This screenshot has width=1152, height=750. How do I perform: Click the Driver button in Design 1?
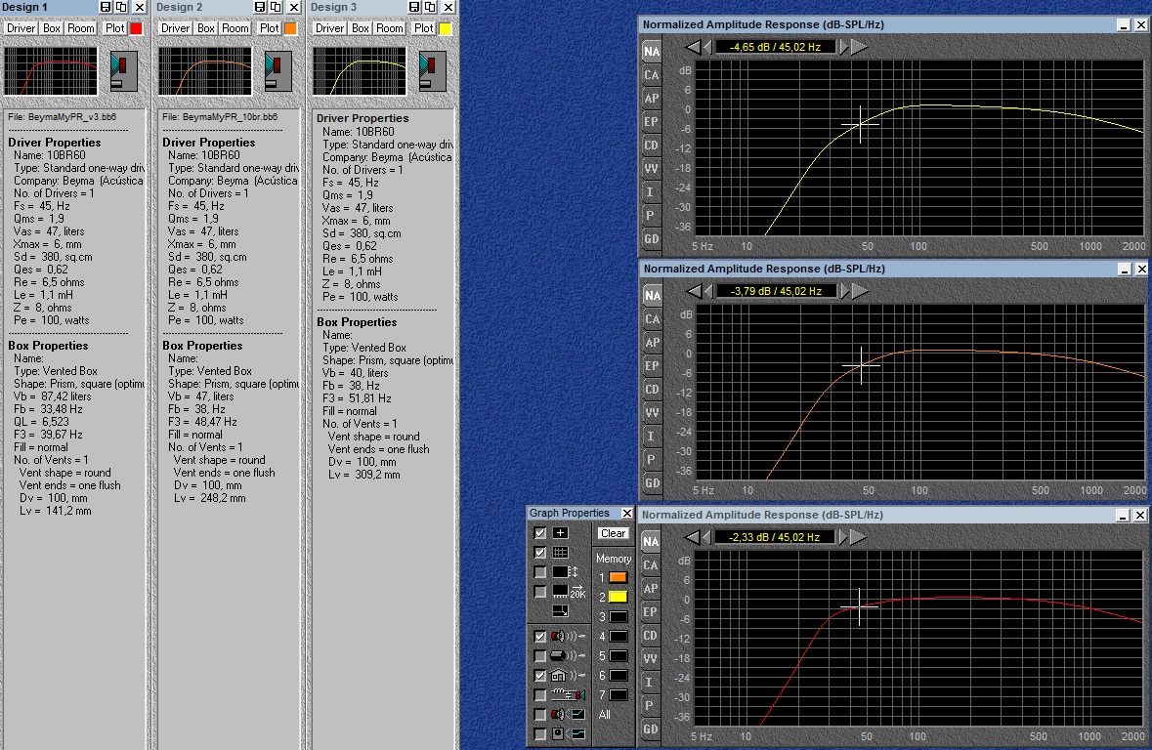(21, 28)
